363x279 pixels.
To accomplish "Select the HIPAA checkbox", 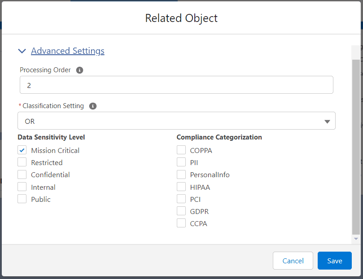I will (181, 187).
